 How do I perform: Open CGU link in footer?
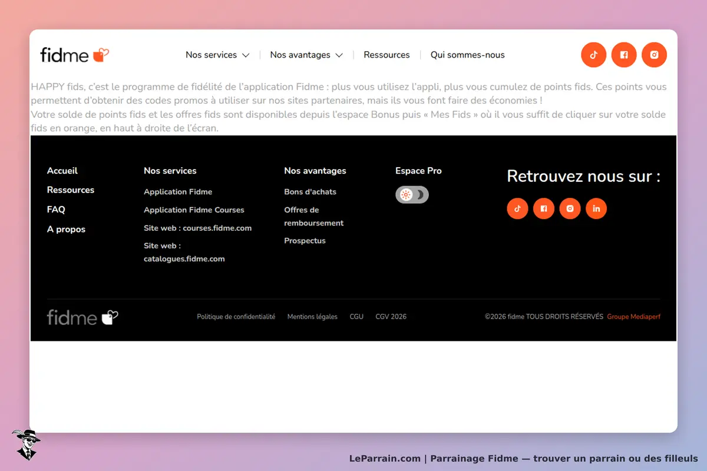[356, 317]
